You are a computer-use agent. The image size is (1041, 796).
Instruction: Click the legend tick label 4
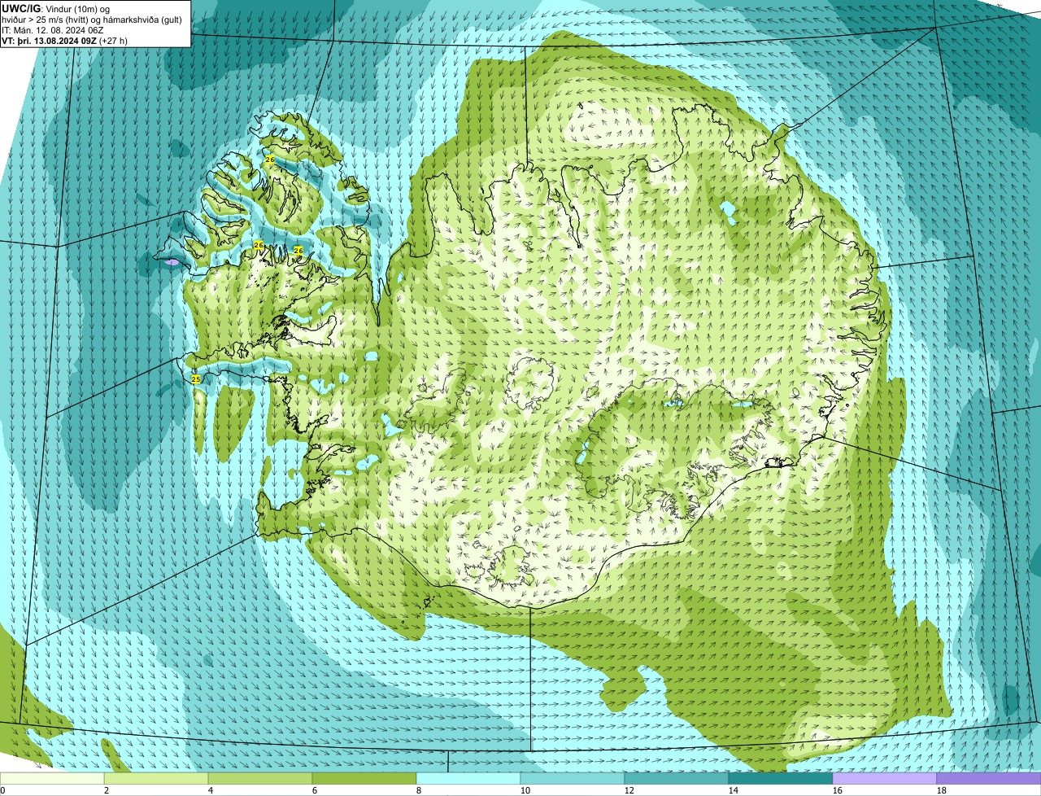coord(211,790)
